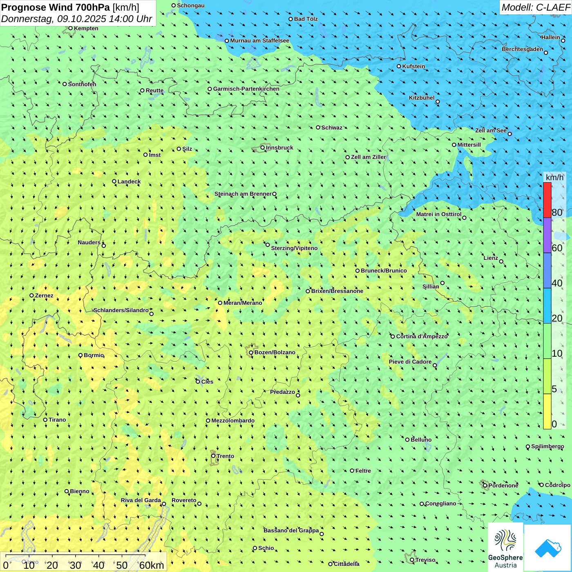The height and width of the screenshot is (572, 572).
Task: Click the Trento city marker
Action: (x=213, y=456)
